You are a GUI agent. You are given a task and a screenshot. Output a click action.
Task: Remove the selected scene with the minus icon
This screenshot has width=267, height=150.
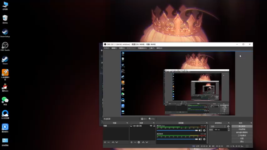[x=109, y=142]
